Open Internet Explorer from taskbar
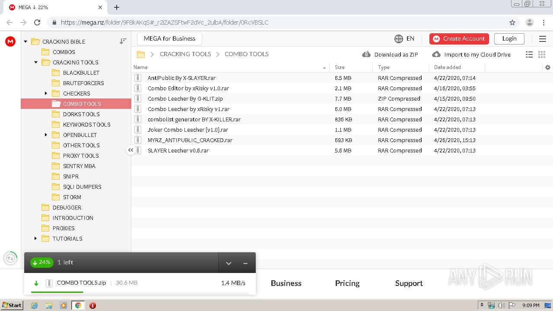Viewport: 553px width, 311px height. (34, 305)
